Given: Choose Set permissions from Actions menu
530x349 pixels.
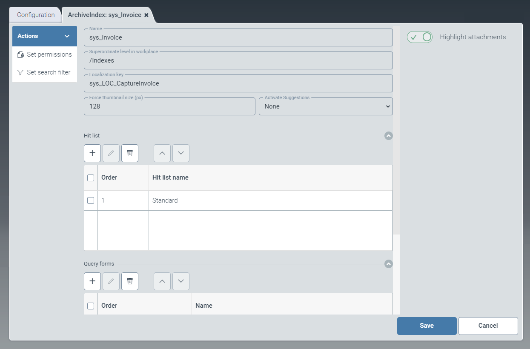Looking at the screenshot, I should 45,54.
